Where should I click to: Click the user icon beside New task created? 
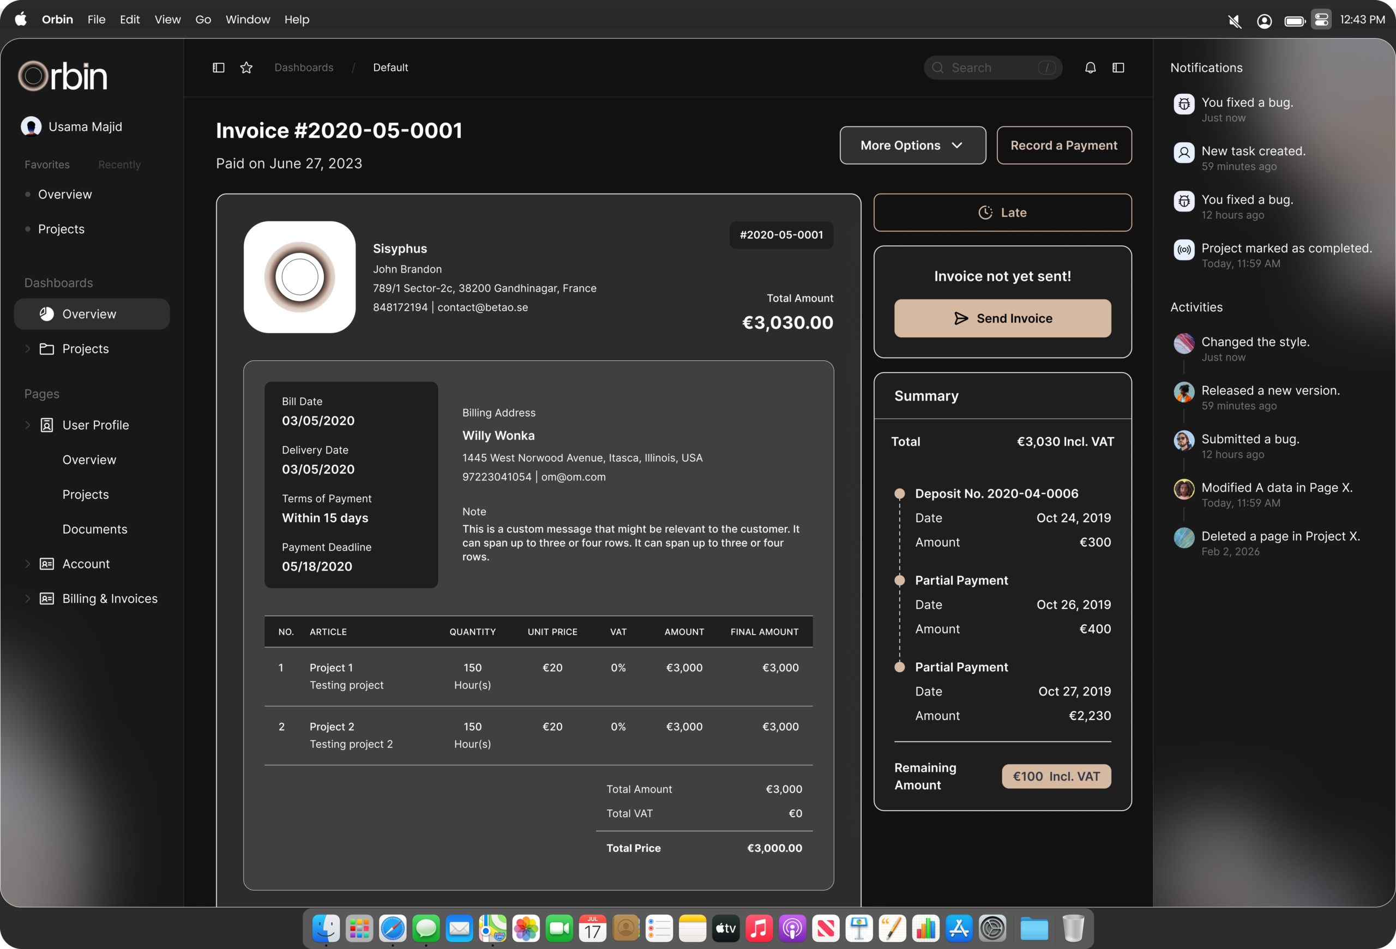pyautogui.click(x=1184, y=153)
